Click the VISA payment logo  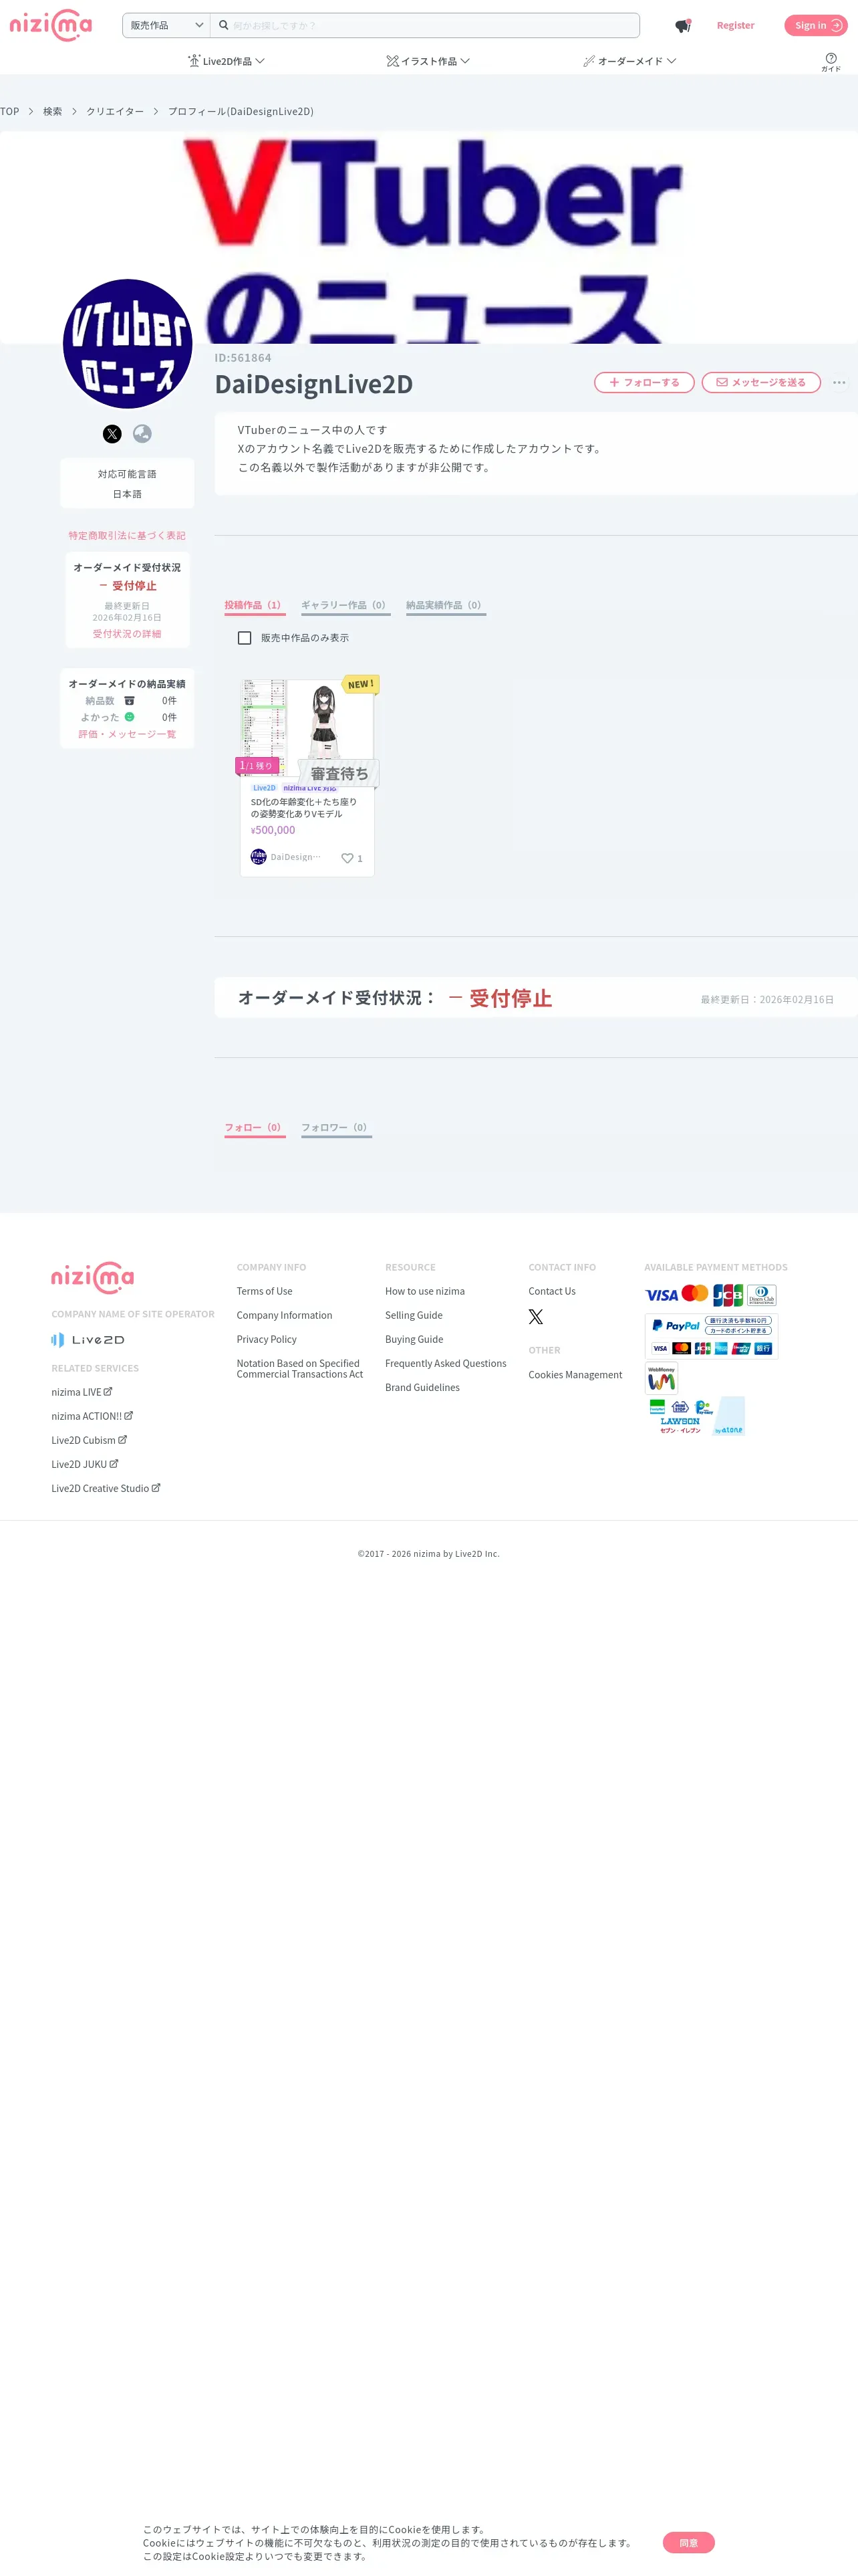[x=662, y=1295]
